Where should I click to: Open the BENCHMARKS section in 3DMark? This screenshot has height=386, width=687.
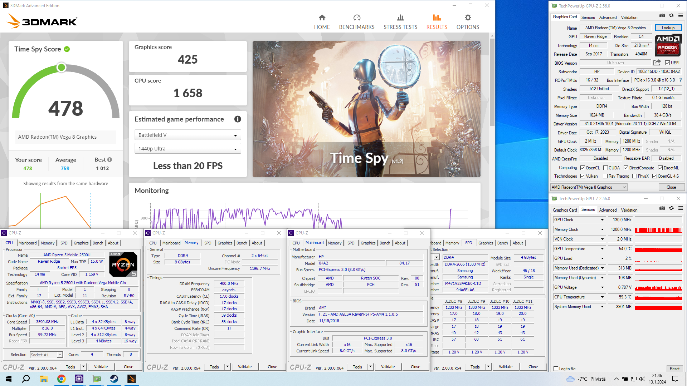357,22
